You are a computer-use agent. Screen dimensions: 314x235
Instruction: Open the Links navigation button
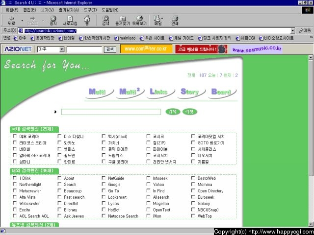pyautogui.click(x=161, y=93)
